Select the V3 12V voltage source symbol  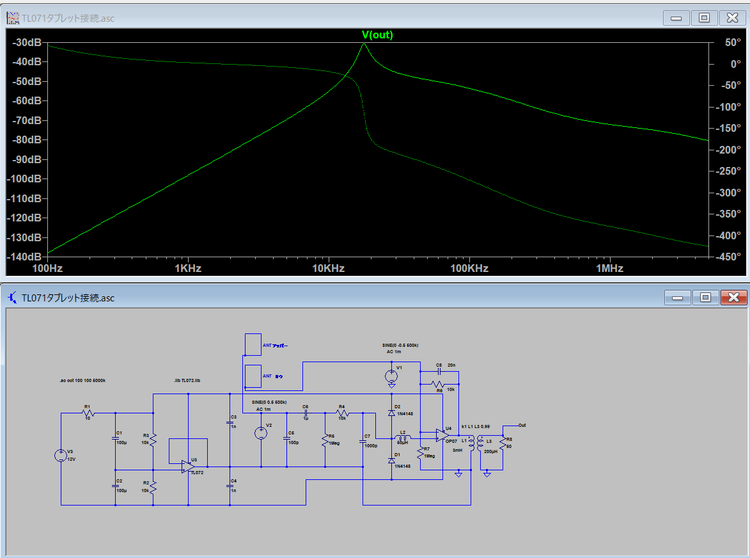pos(61,456)
